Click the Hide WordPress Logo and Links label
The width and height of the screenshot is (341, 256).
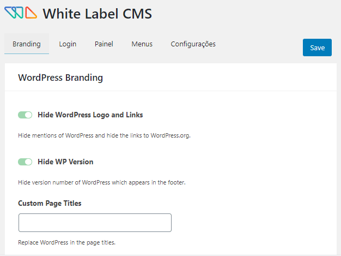90,115
